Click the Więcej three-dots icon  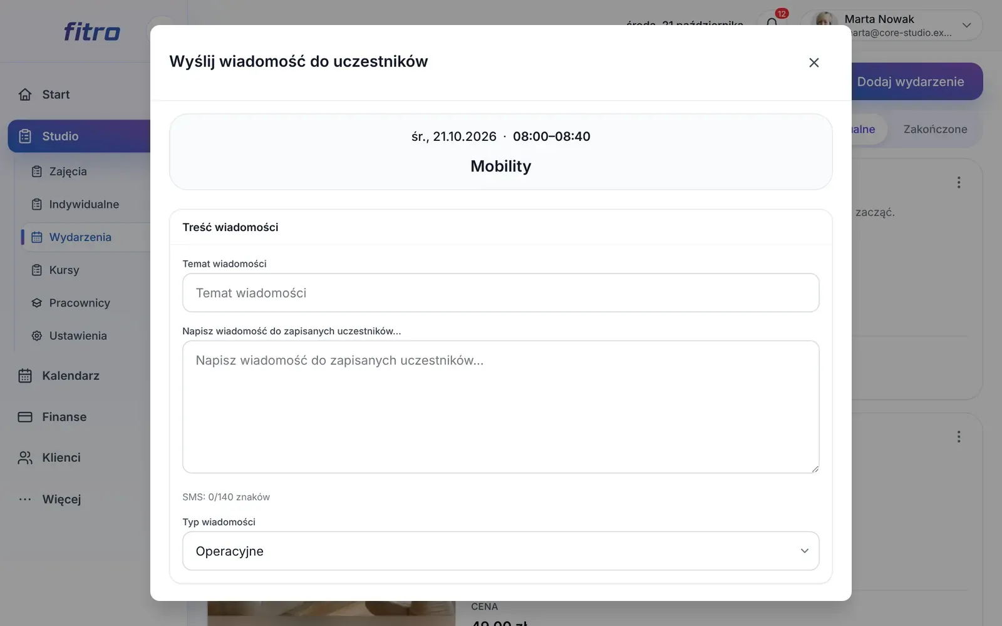25,499
